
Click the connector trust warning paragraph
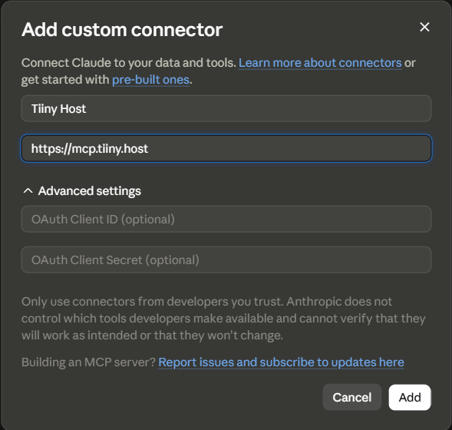[223, 319]
